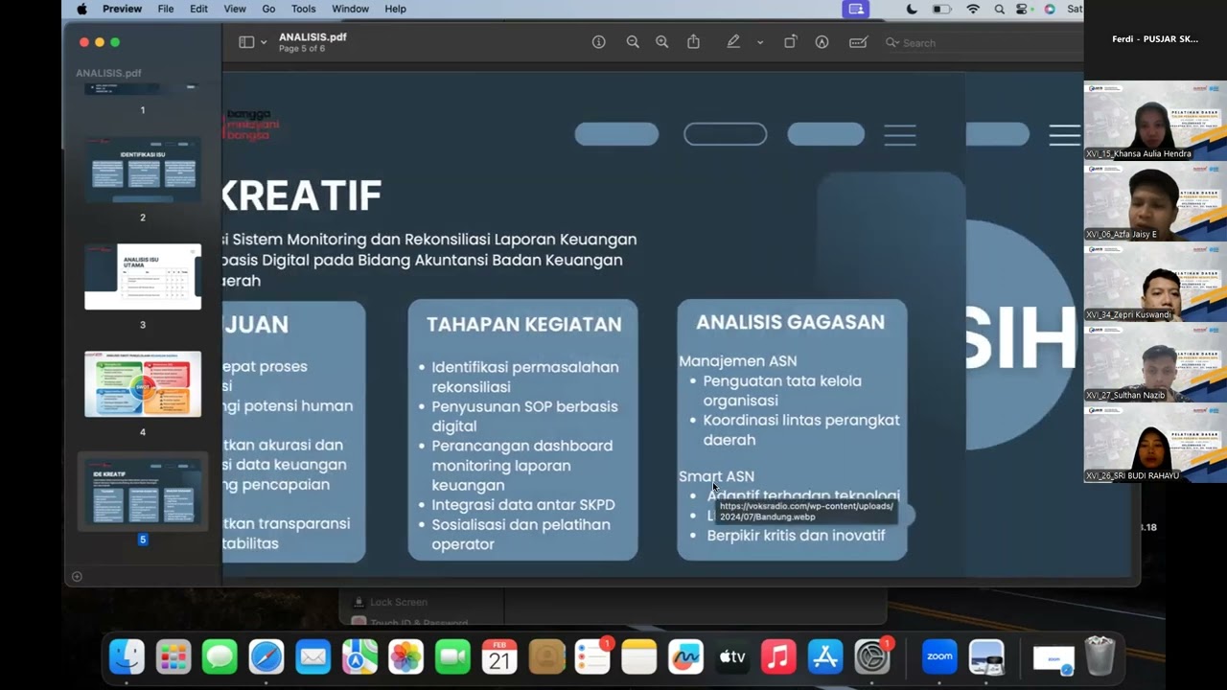Check battery status icon

point(942,9)
